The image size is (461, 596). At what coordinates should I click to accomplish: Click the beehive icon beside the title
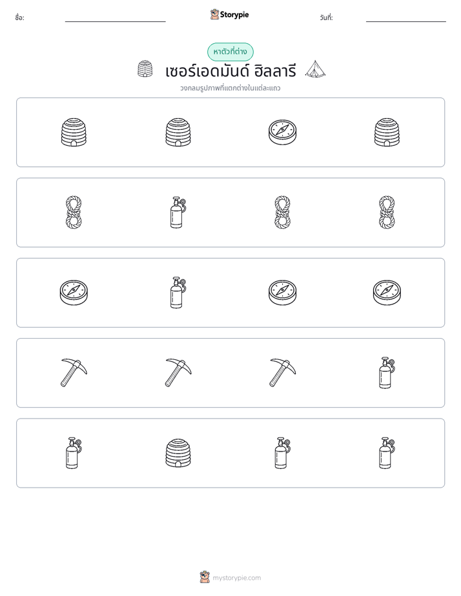(x=145, y=69)
